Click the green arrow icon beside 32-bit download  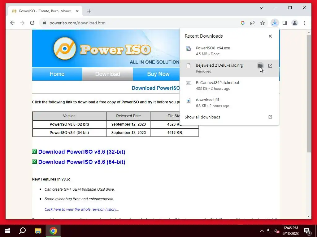[x=34, y=151]
